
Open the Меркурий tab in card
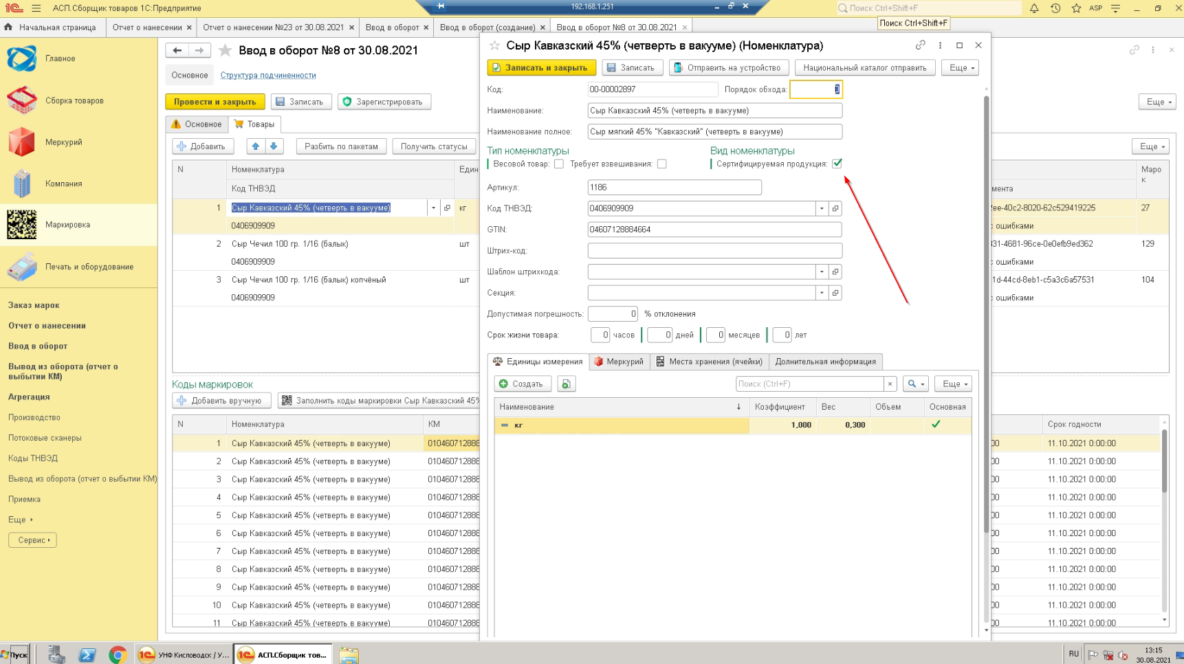618,362
